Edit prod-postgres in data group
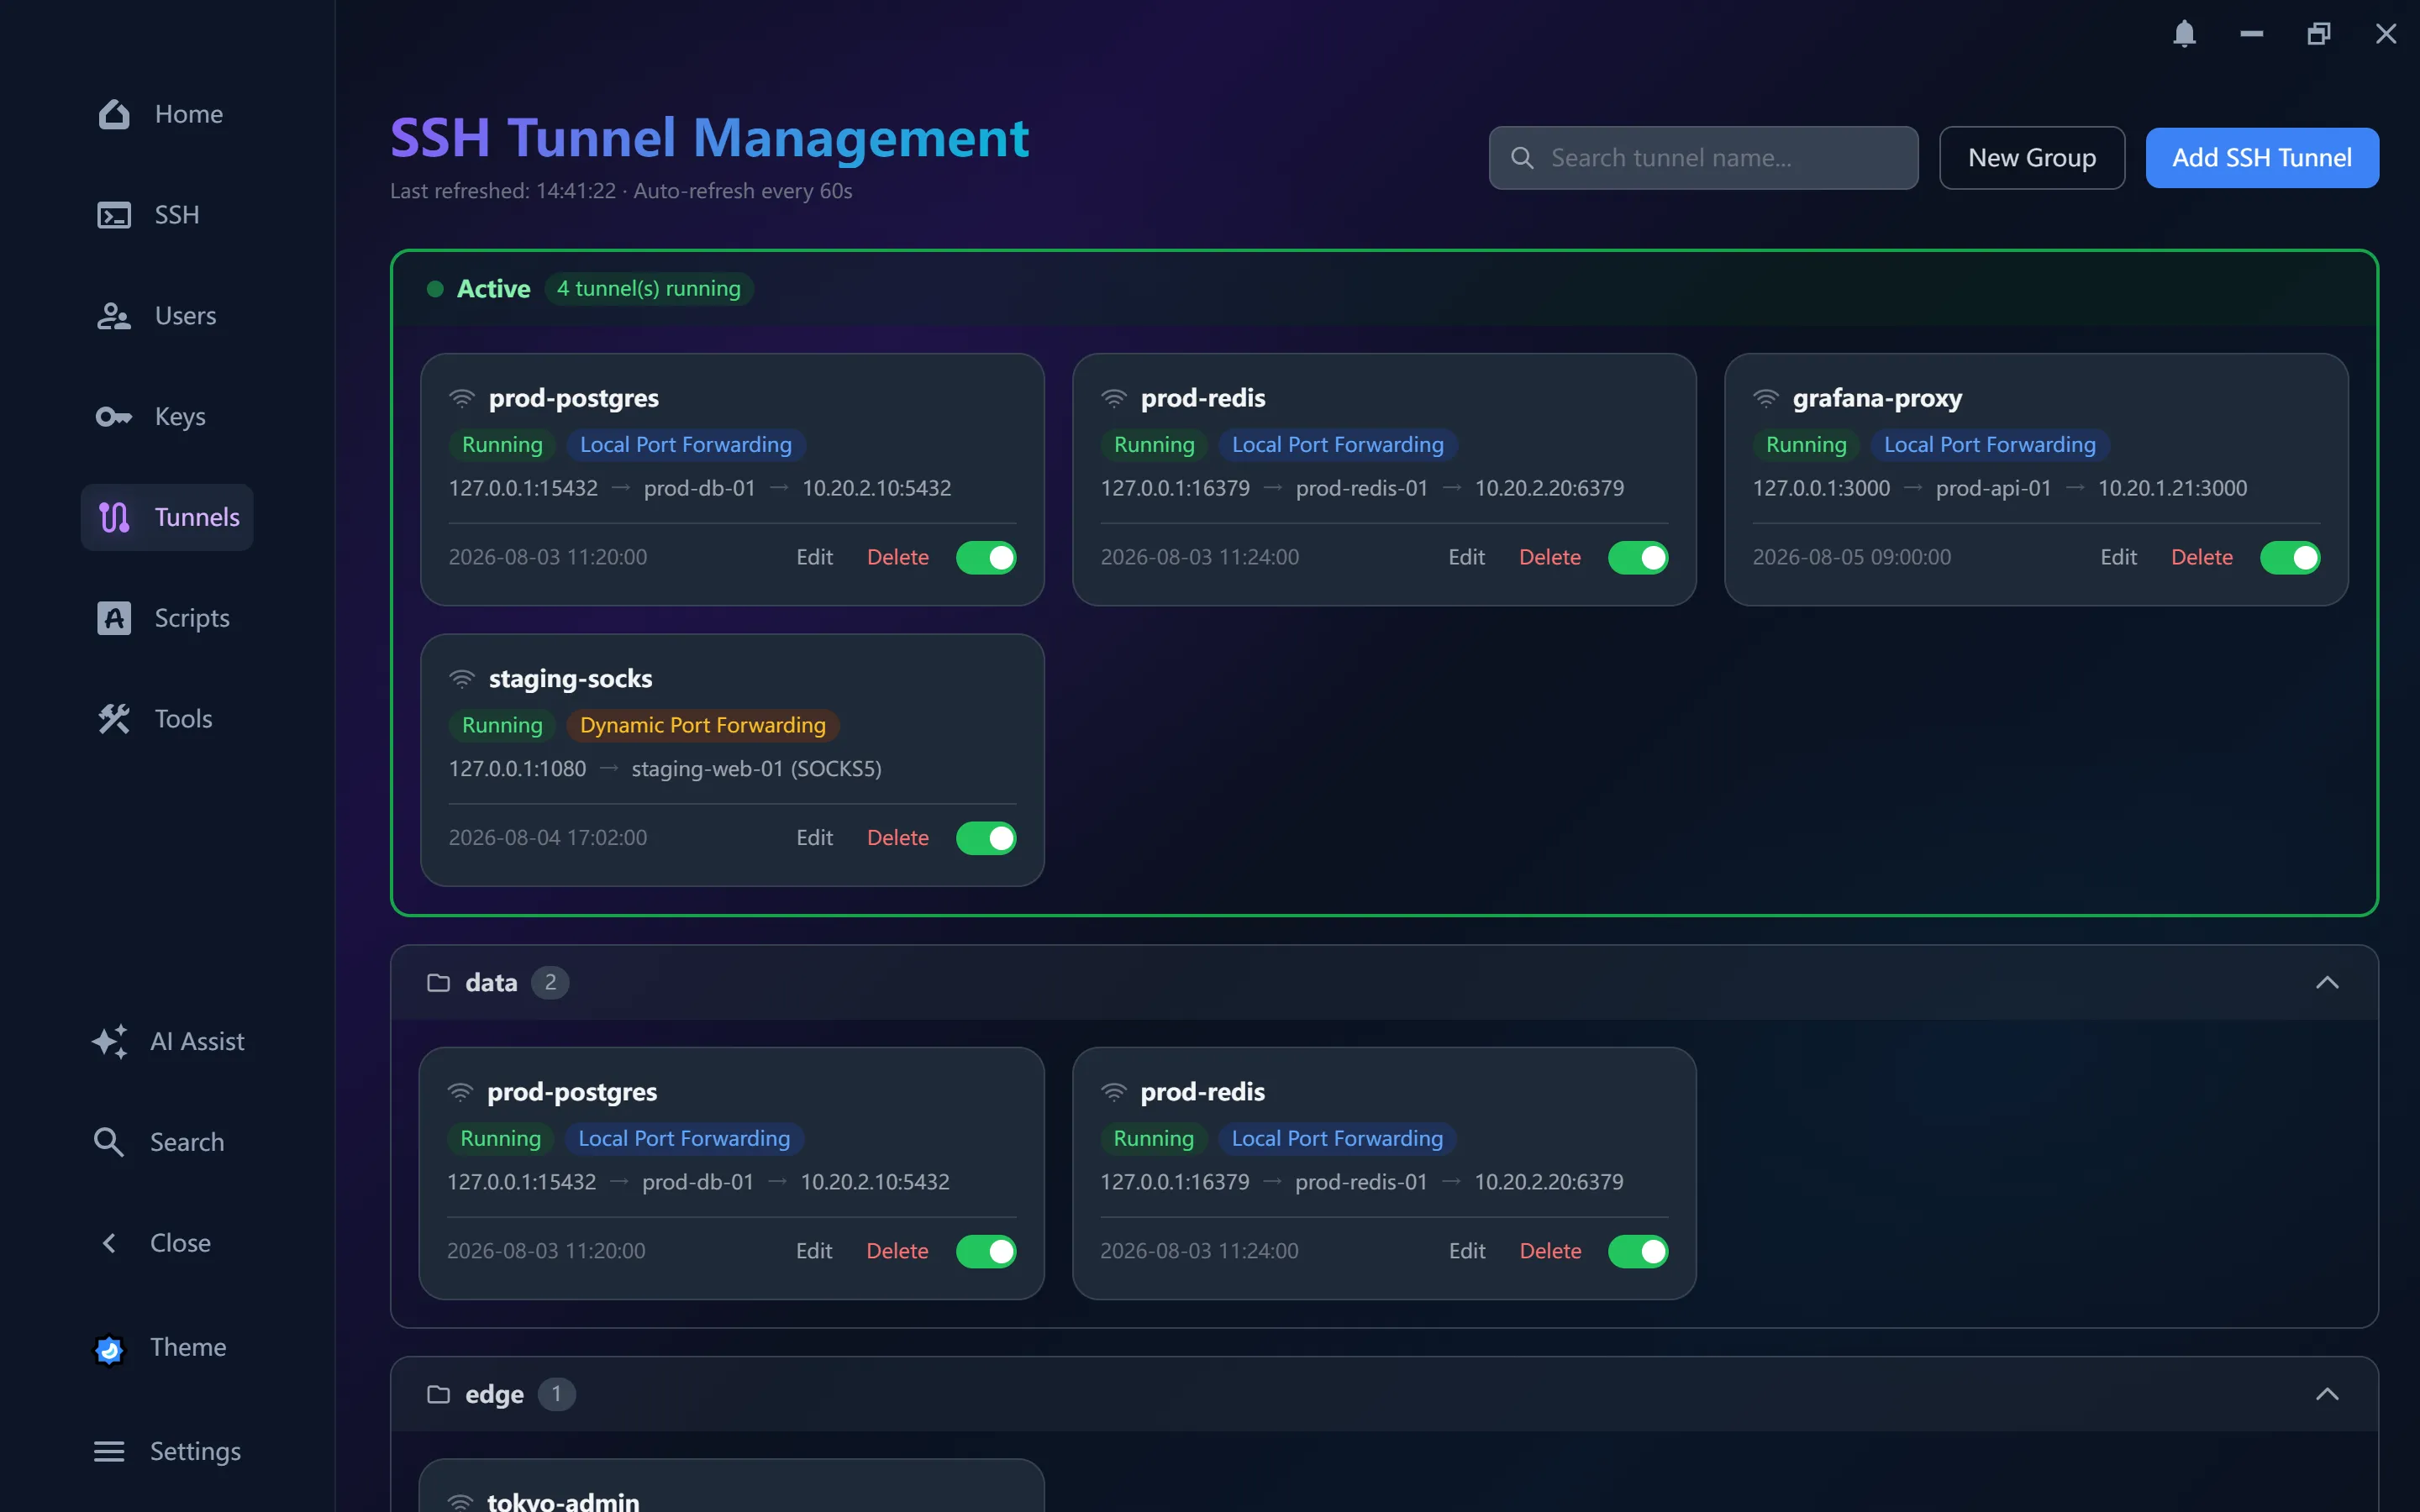The width and height of the screenshot is (2420, 1512). coord(814,1251)
